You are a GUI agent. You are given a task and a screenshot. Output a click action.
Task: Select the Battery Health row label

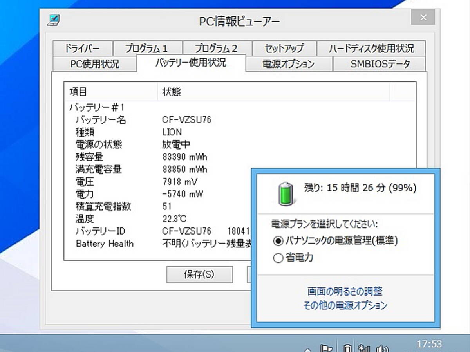[x=105, y=244]
